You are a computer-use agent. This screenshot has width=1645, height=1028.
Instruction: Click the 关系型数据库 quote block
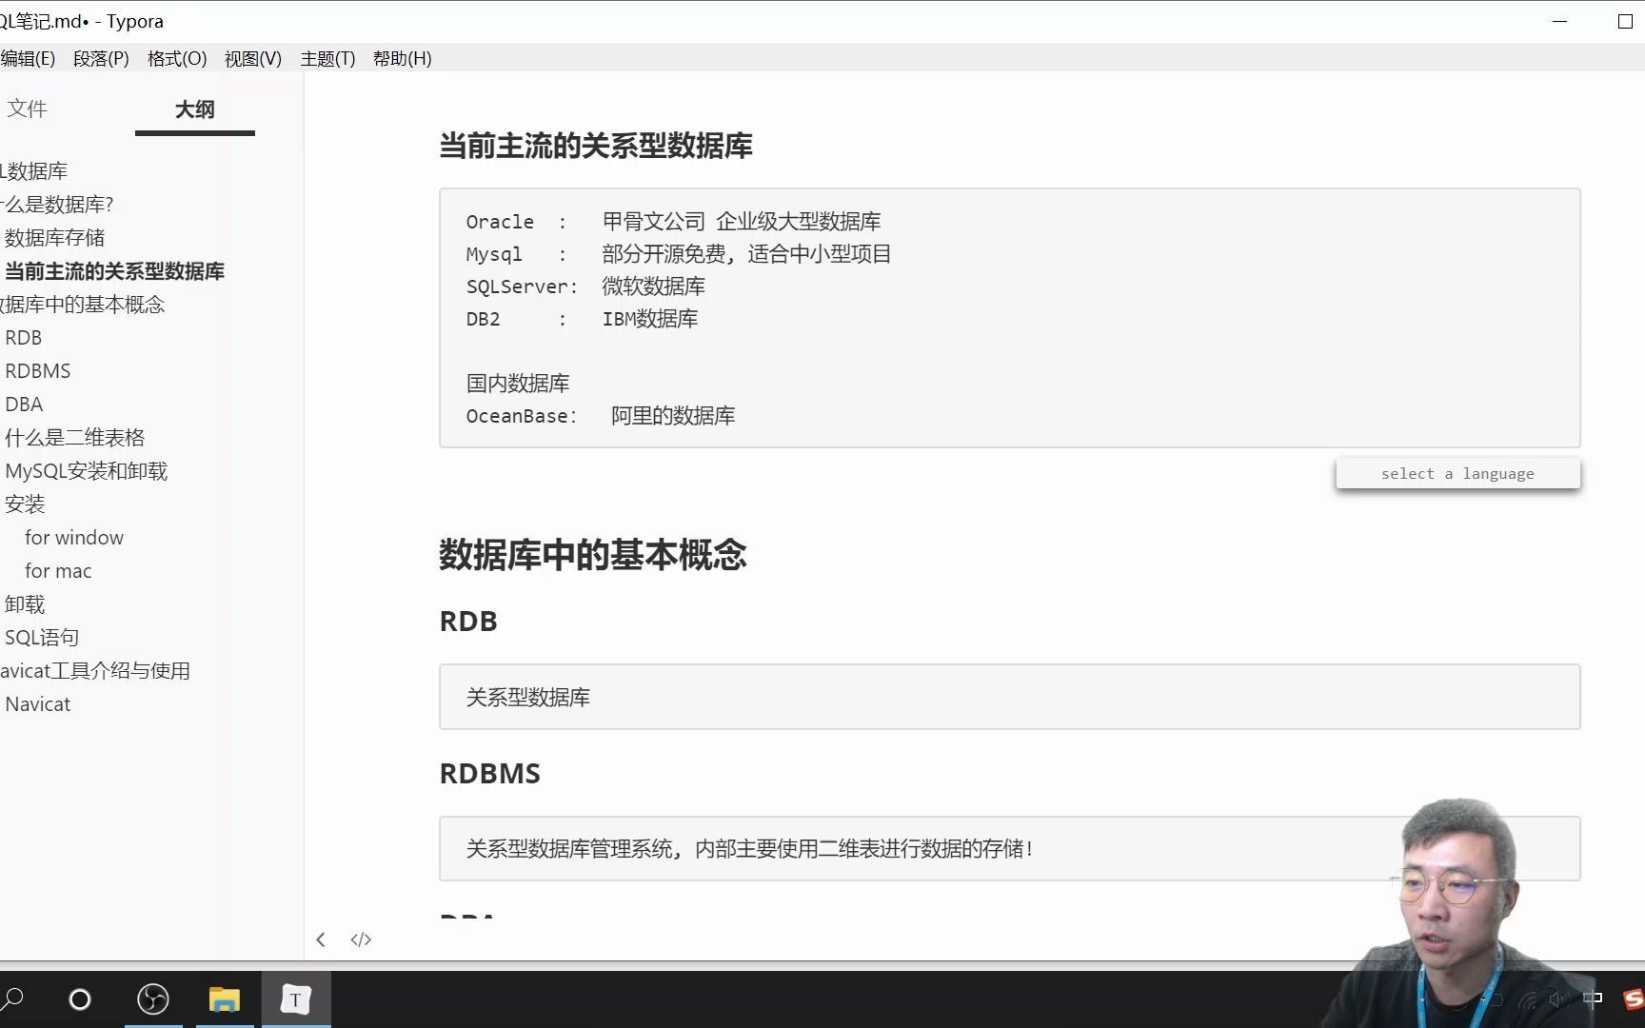tap(1010, 697)
